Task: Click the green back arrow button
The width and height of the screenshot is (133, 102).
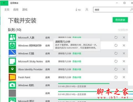Action: pos(4,3)
